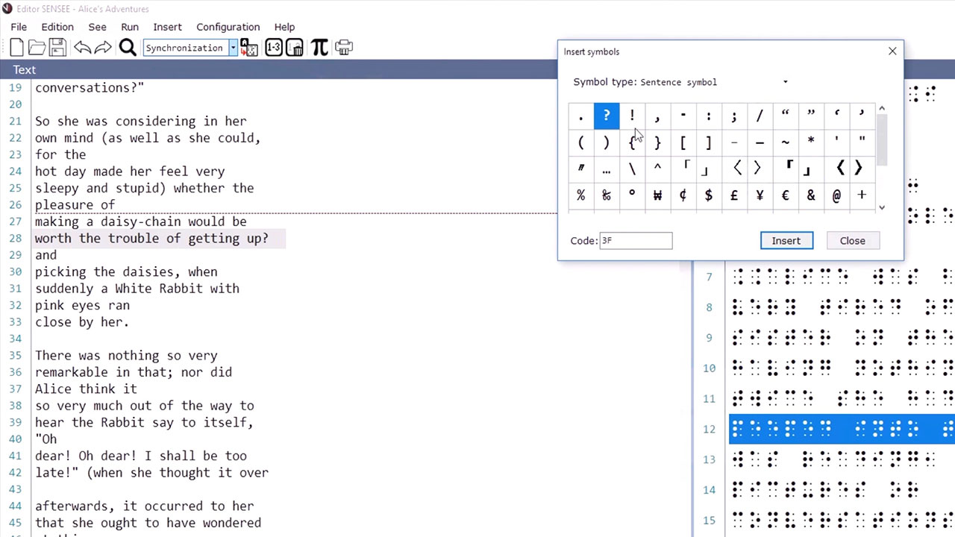Open the Help menu

[x=284, y=27]
